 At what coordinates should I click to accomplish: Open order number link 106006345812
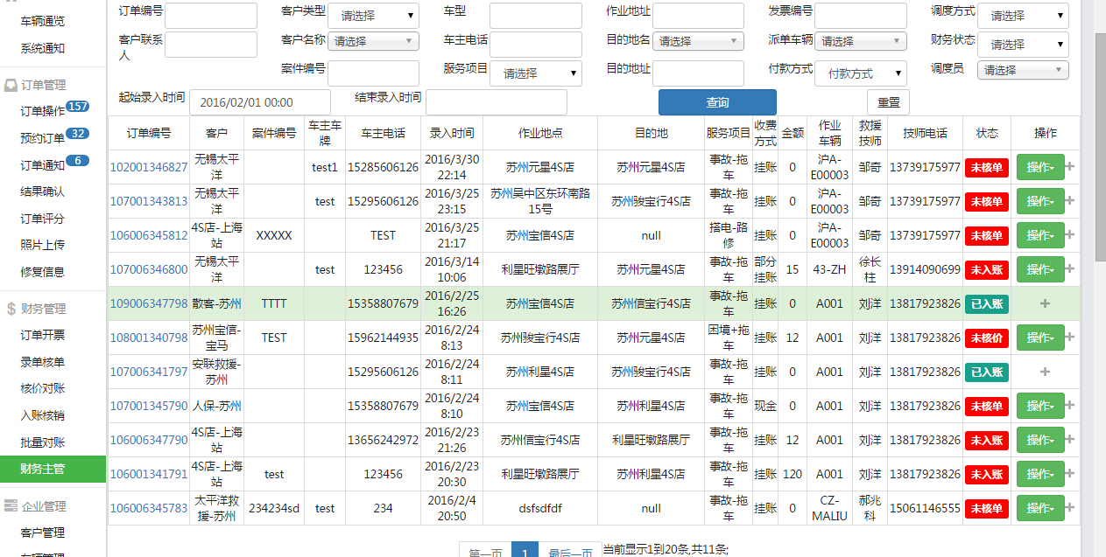pos(148,235)
